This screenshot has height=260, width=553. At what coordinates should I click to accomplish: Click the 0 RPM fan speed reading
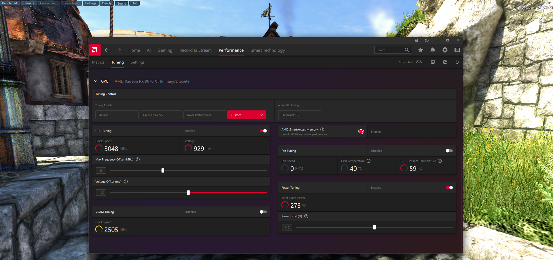point(292,168)
